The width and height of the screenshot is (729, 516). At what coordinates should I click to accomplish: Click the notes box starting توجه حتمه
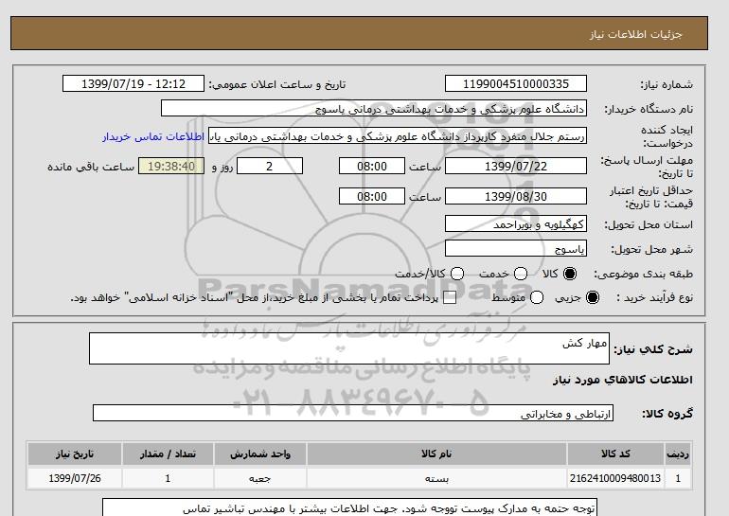click(x=349, y=507)
